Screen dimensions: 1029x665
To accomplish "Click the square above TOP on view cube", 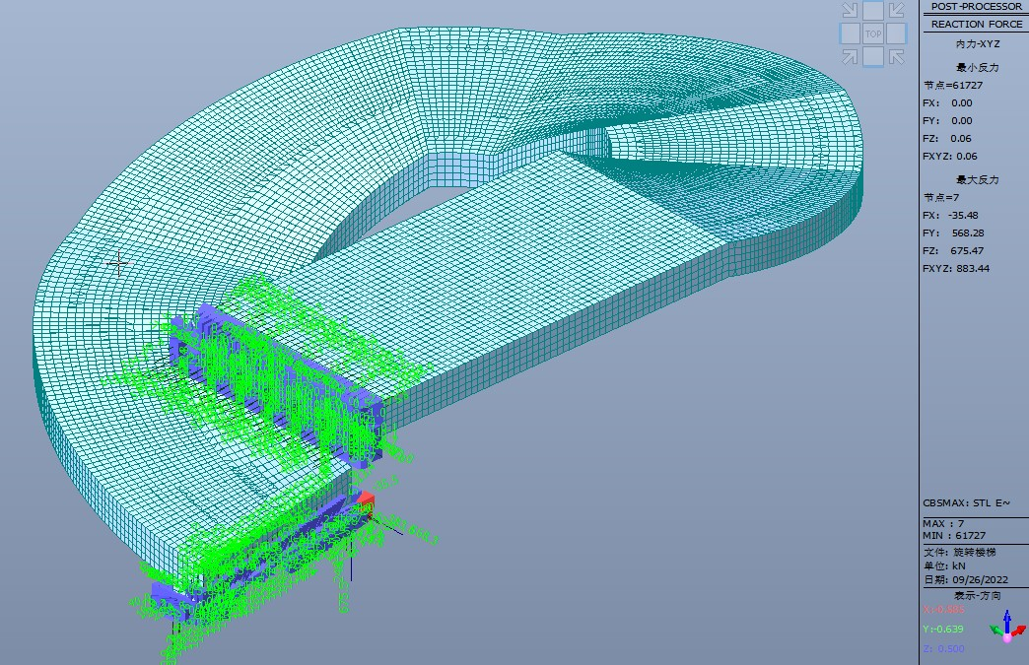I will point(873,11).
